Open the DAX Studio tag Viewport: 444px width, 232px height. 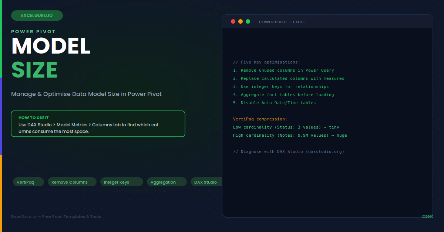pos(206,182)
